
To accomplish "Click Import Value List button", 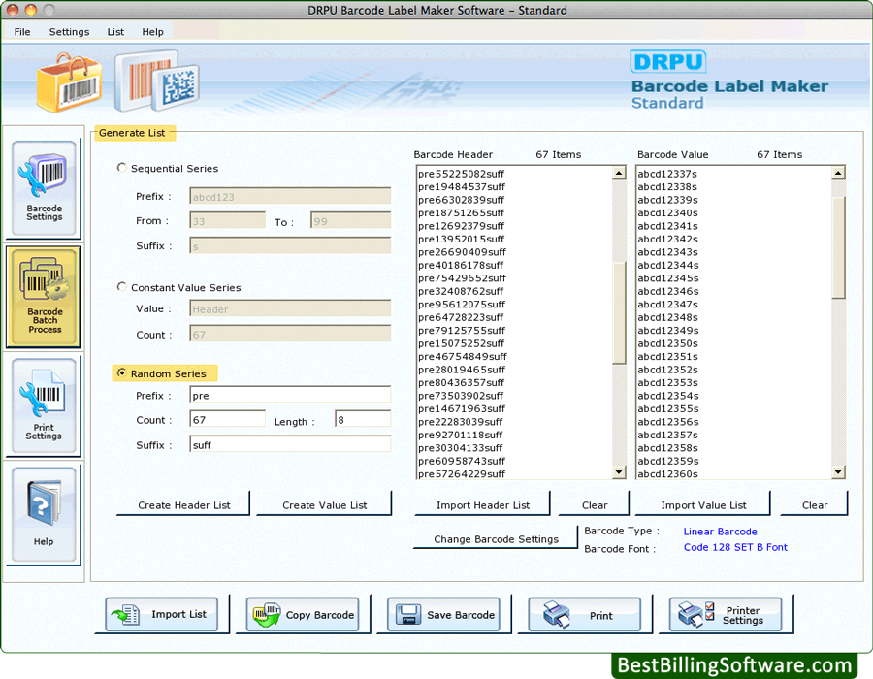I will (703, 504).
